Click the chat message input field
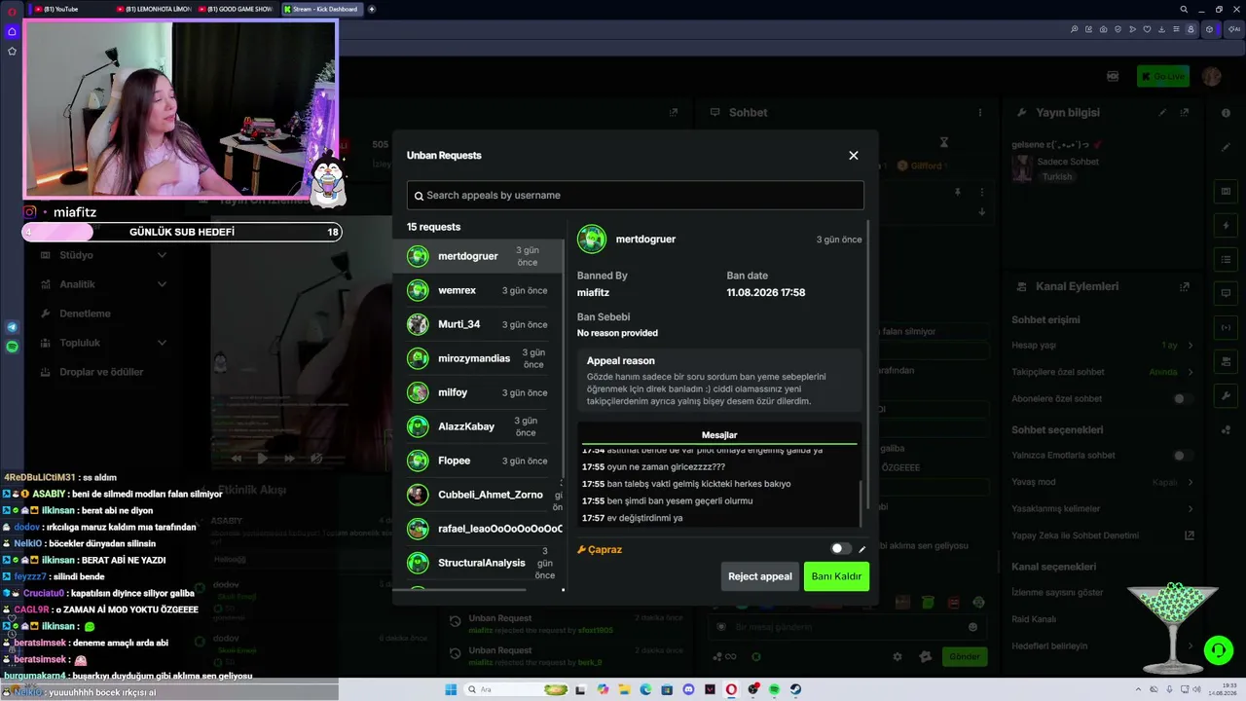Image resolution: width=1246 pixels, height=701 pixels. [x=846, y=627]
